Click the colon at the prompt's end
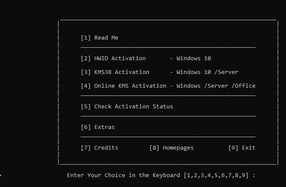 (254, 176)
